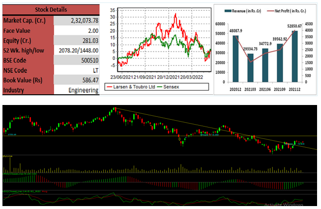Select the BSE Code label

point(15,60)
